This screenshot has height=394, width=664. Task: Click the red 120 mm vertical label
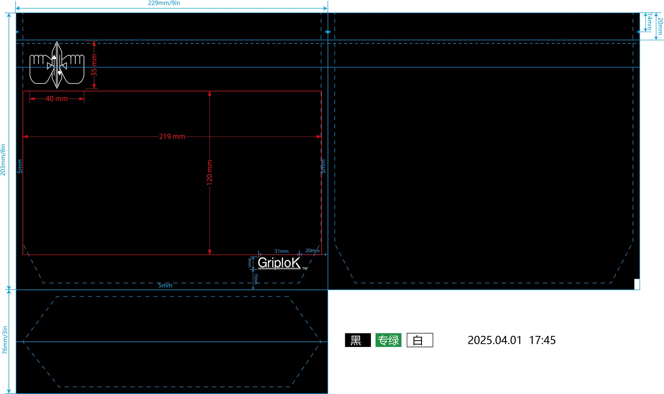(210, 173)
